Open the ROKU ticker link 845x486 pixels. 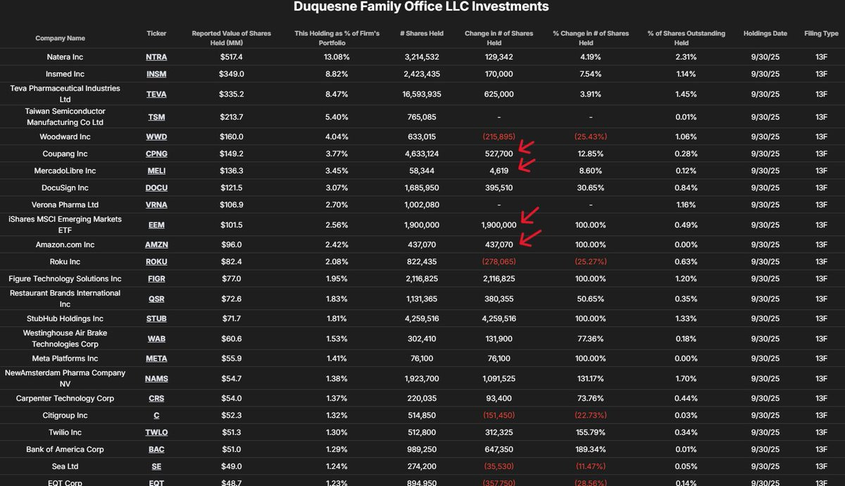pyautogui.click(x=156, y=261)
